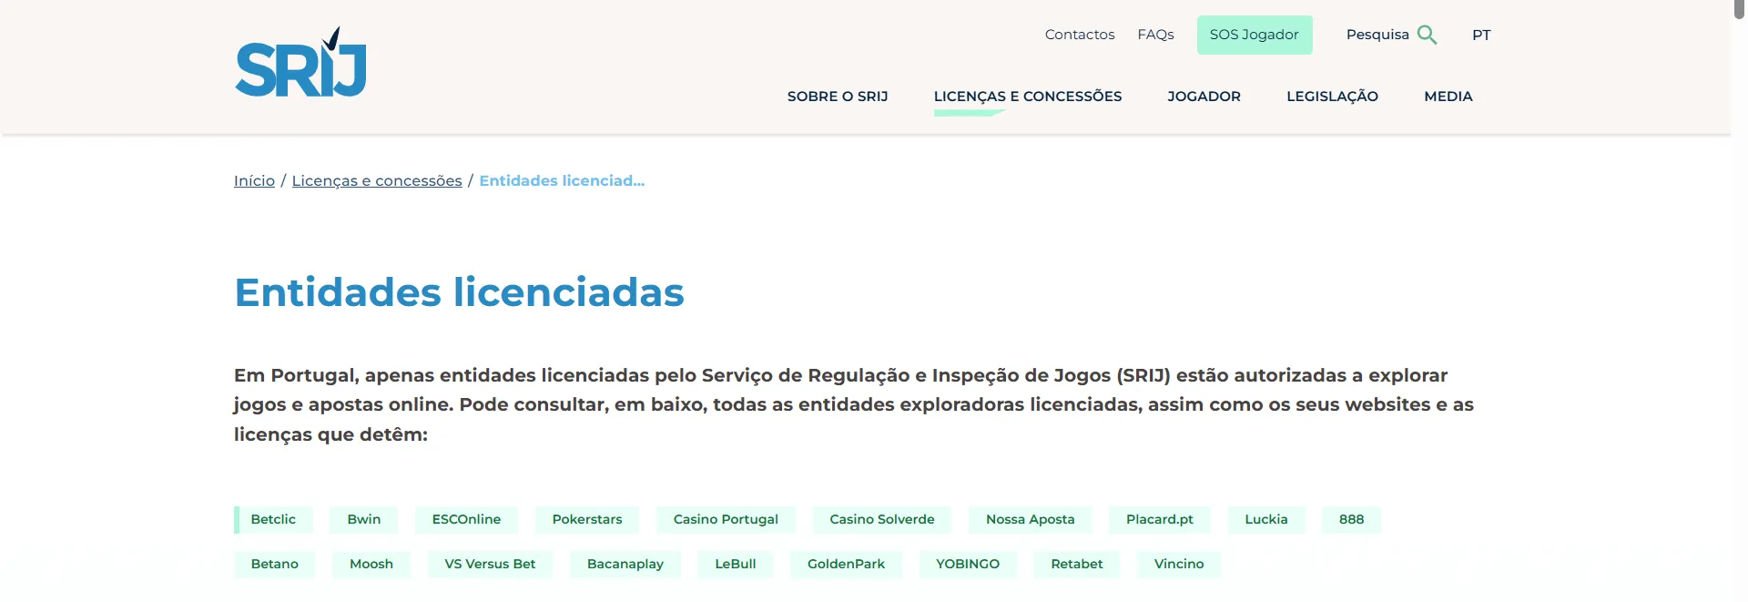Select the Bacanaplay tab
1748x602 pixels.
coord(625,564)
